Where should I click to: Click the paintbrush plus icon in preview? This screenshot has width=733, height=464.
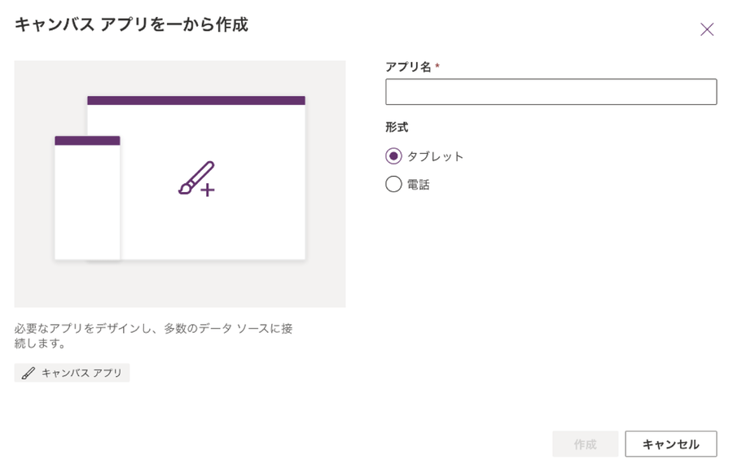pos(196,179)
